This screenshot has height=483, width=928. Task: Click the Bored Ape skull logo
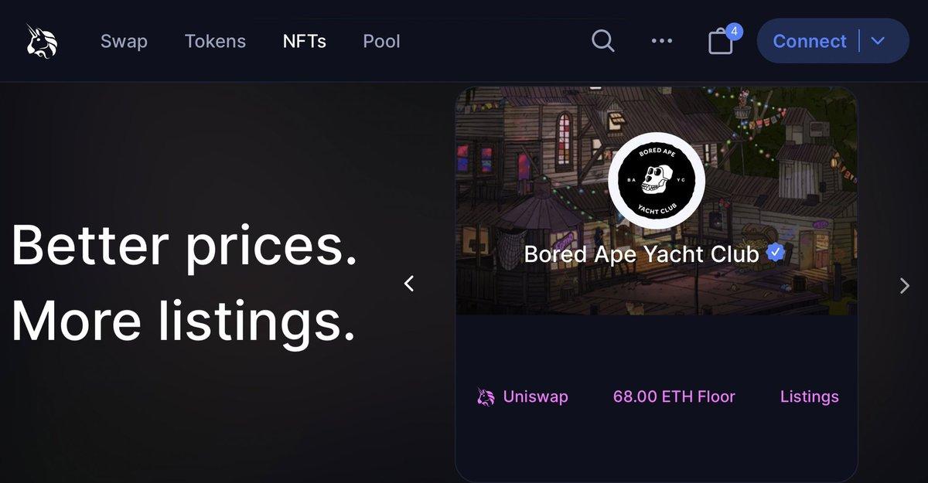(657, 179)
